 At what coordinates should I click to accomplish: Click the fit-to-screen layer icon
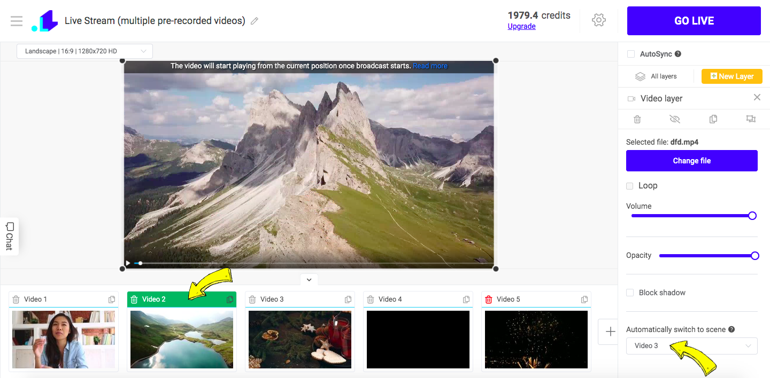tap(751, 119)
